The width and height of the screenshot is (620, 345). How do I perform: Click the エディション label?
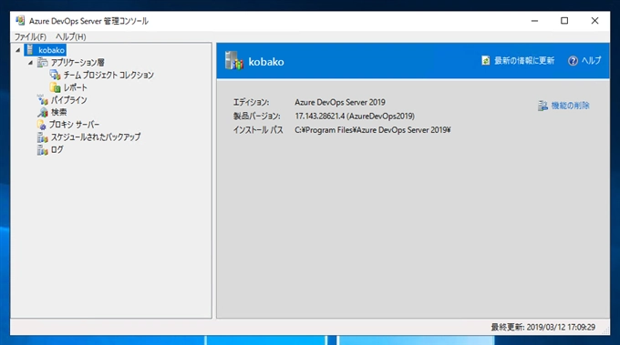(x=251, y=102)
